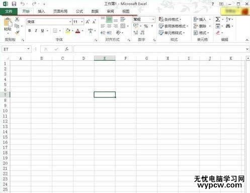This screenshot has width=250, height=193.
Task: Cut selection with the scissors icon
Action: coord(17,19)
